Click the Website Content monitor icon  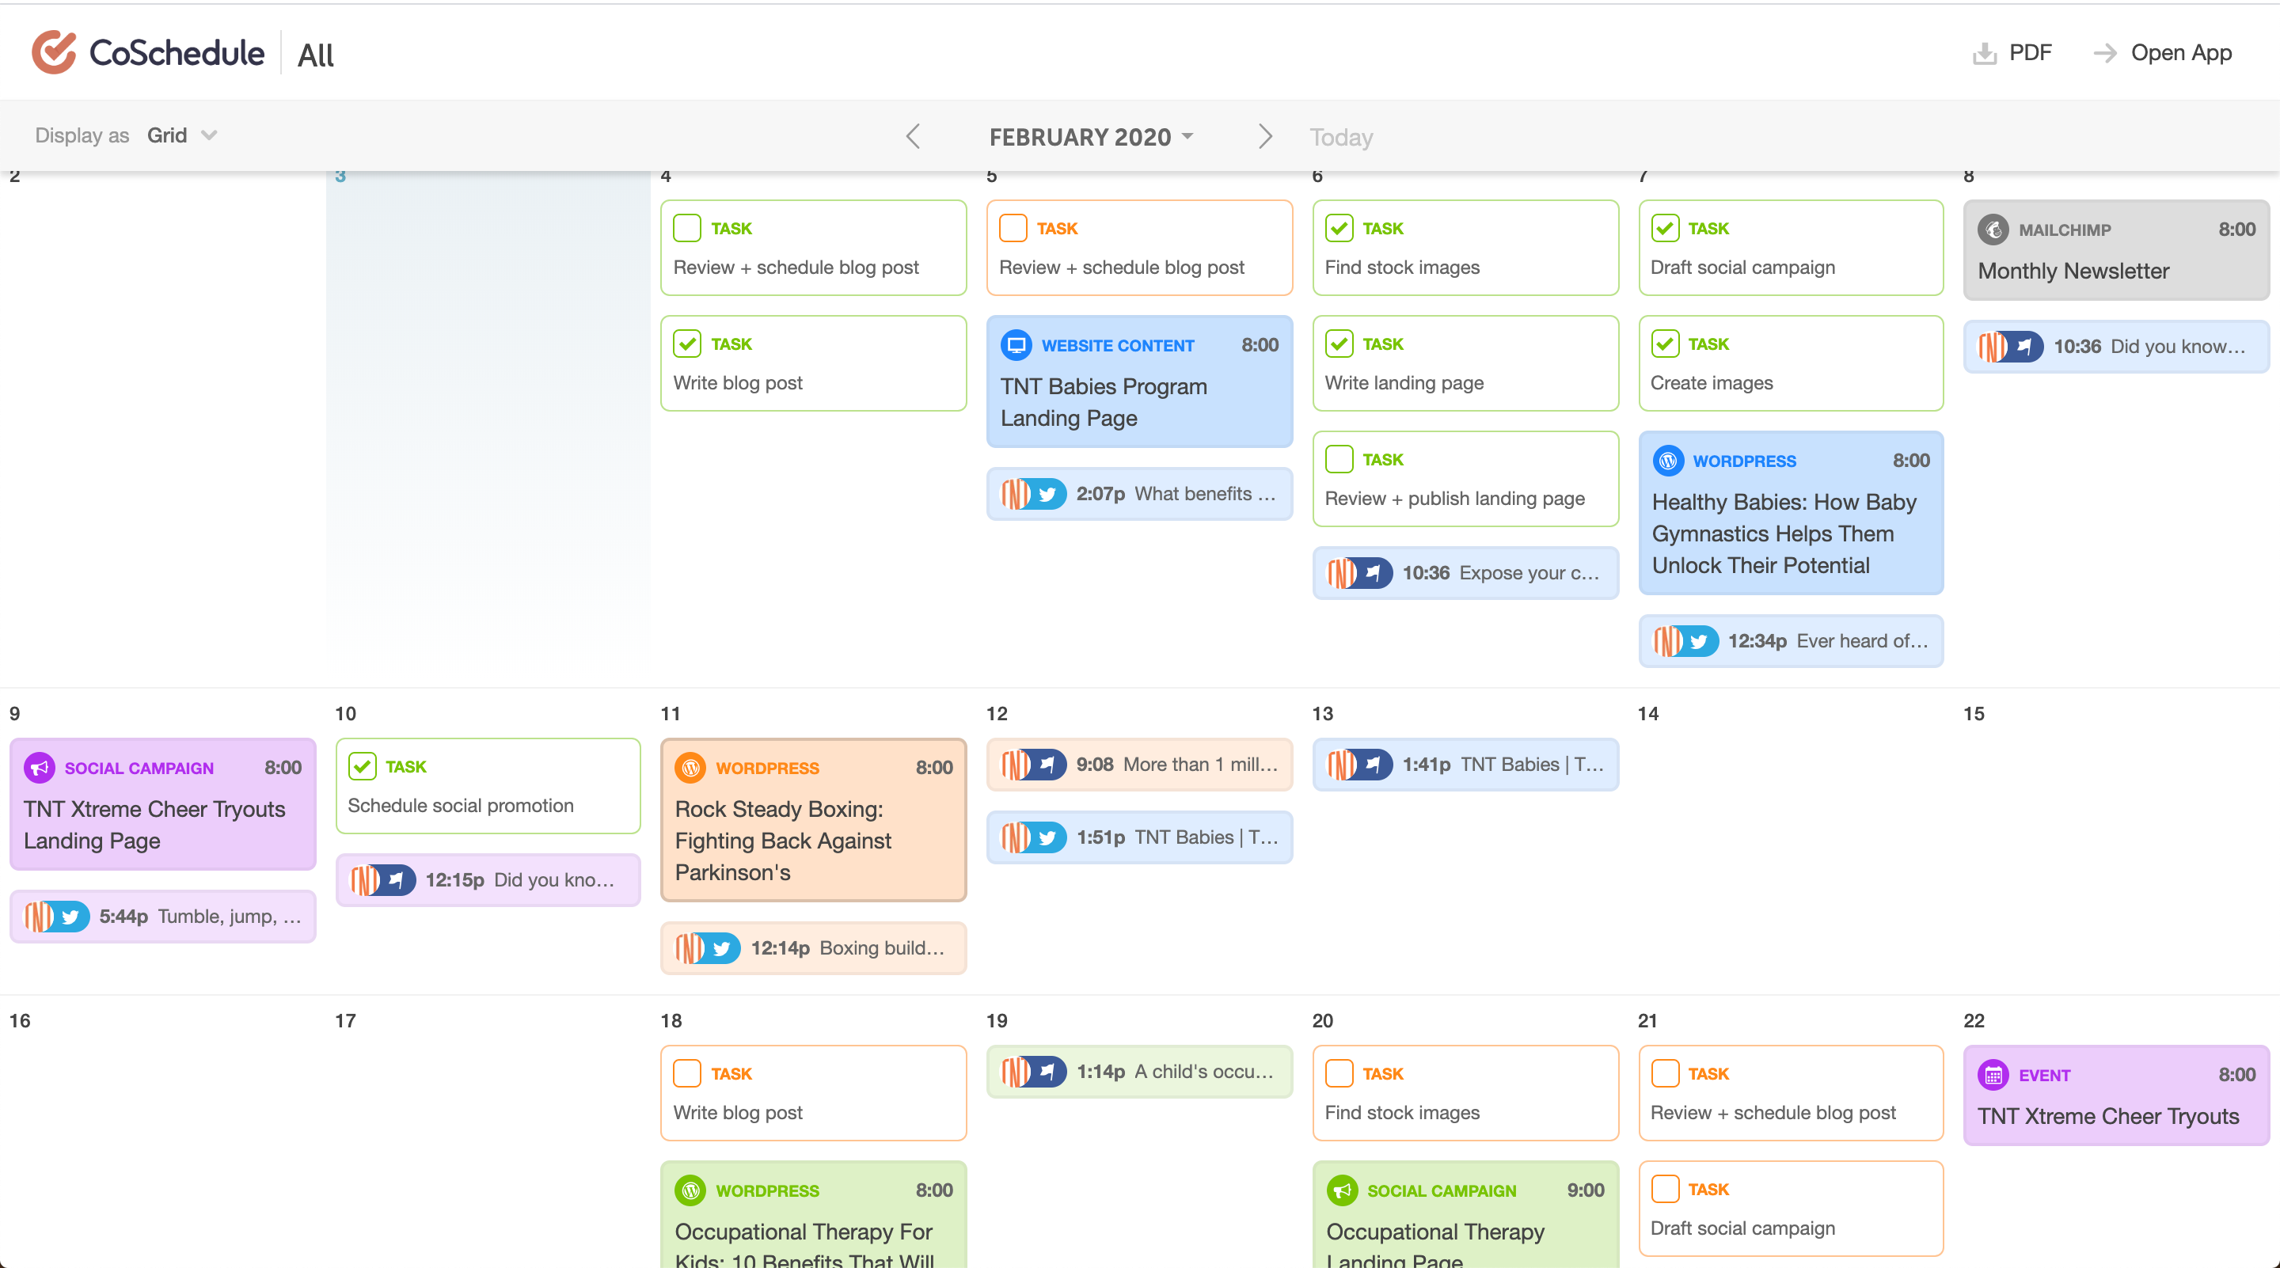1016,345
